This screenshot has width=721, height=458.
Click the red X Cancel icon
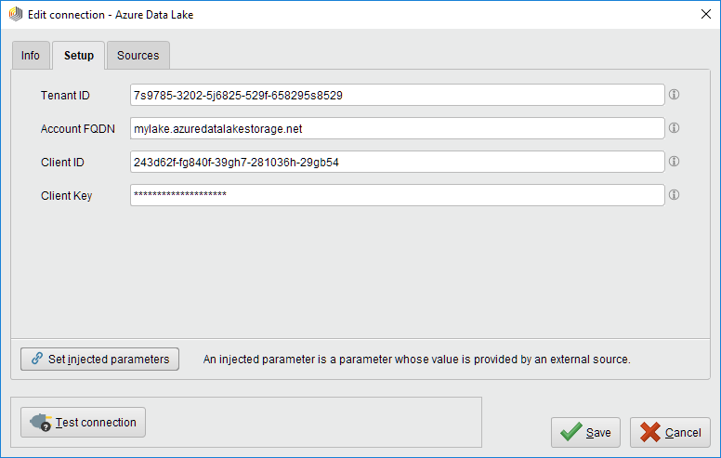650,432
